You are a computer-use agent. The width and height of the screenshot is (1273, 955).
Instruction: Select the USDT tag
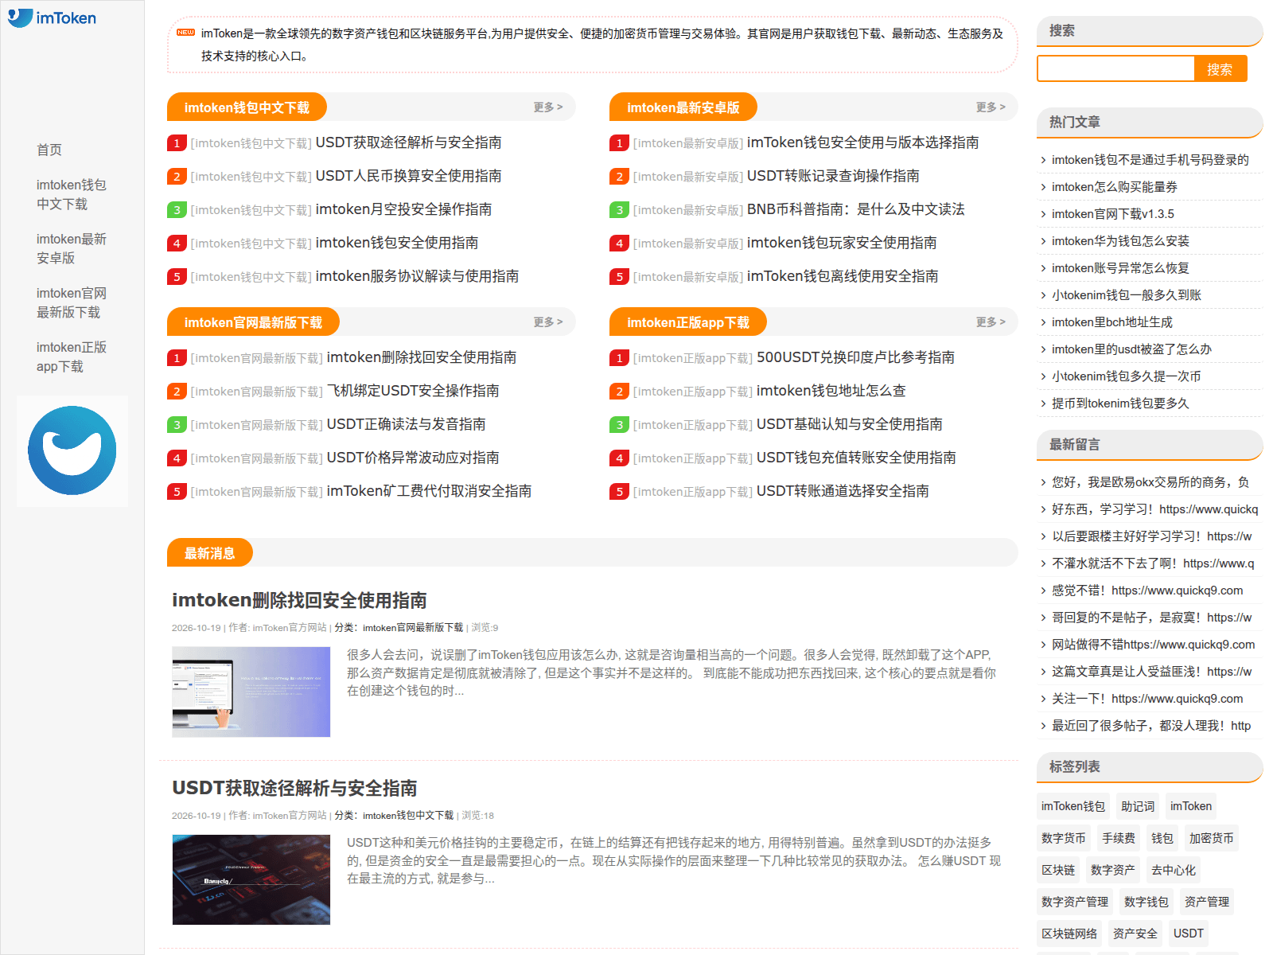tap(1189, 934)
